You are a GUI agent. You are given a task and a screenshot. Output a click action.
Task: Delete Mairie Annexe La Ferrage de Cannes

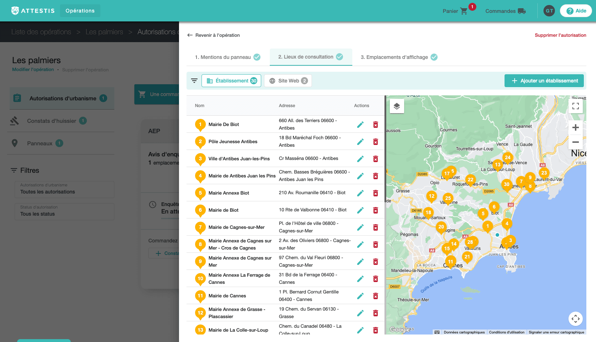click(376, 279)
